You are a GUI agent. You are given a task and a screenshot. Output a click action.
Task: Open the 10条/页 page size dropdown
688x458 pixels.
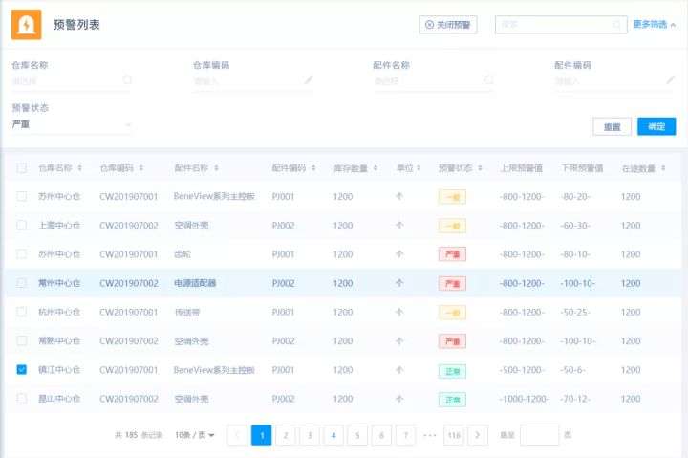195,435
